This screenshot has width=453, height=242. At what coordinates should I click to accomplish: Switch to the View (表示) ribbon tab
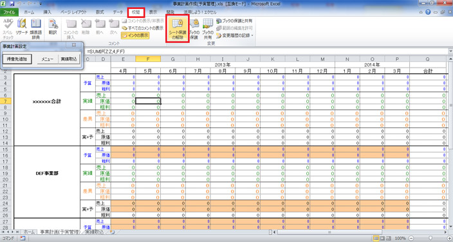[153, 12]
